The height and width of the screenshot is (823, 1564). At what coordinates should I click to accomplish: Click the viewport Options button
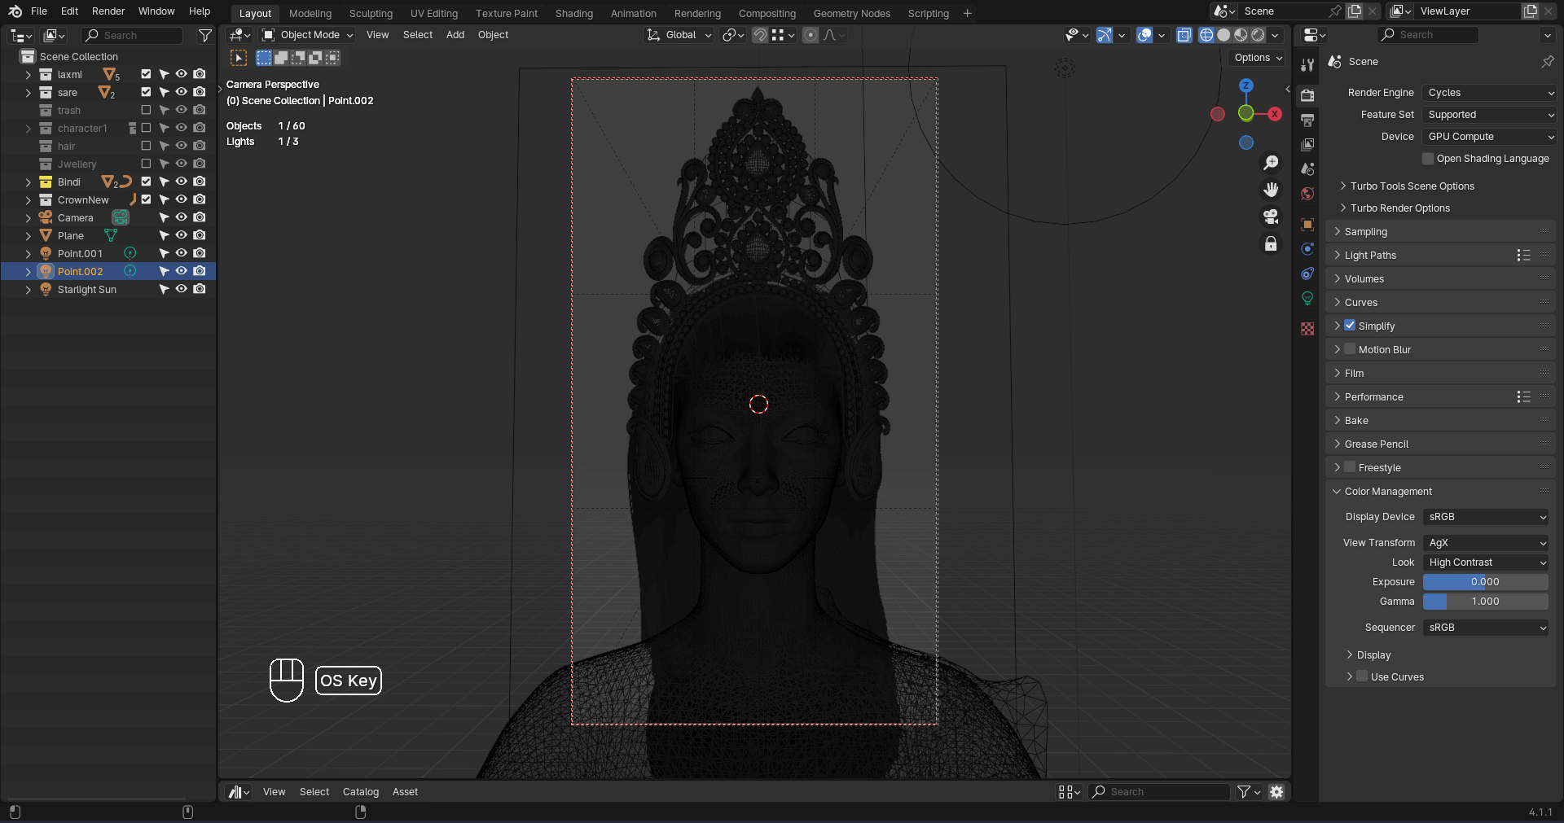point(1258,58)
